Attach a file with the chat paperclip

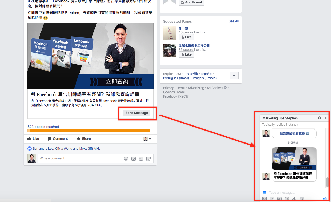coord(294,199)
